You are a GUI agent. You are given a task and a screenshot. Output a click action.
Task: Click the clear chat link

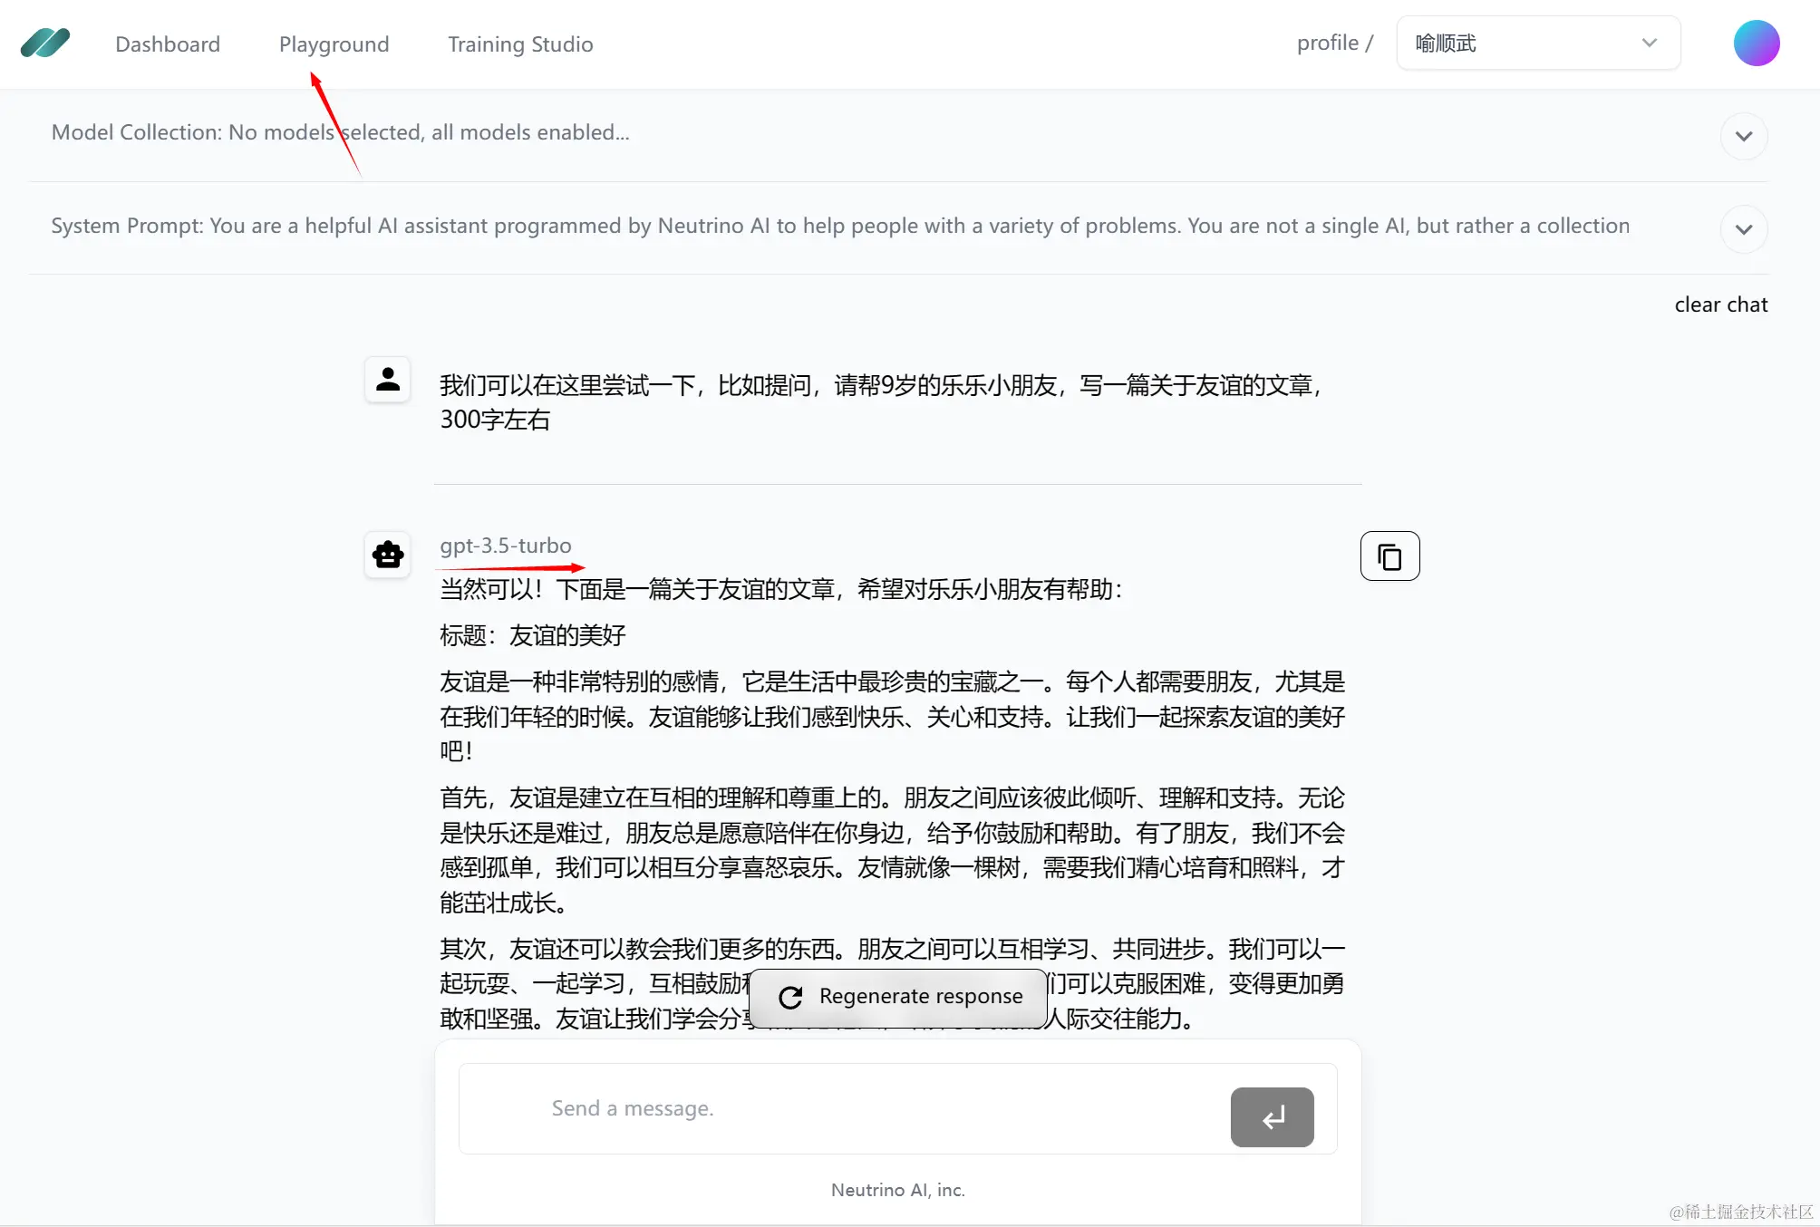[x=1720, y=304]
